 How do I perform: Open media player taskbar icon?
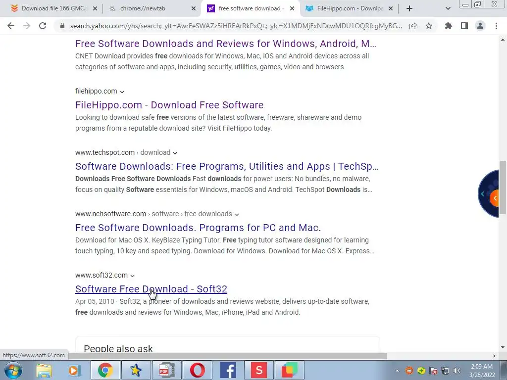pyautogui.click(x=74, y=370)
